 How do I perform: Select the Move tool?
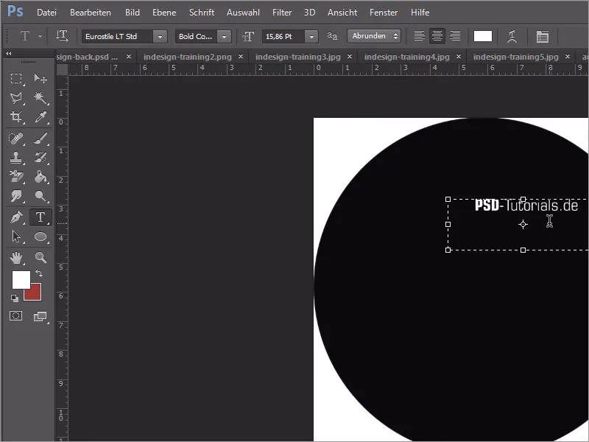pyautogui.click(x=42, y=78)
